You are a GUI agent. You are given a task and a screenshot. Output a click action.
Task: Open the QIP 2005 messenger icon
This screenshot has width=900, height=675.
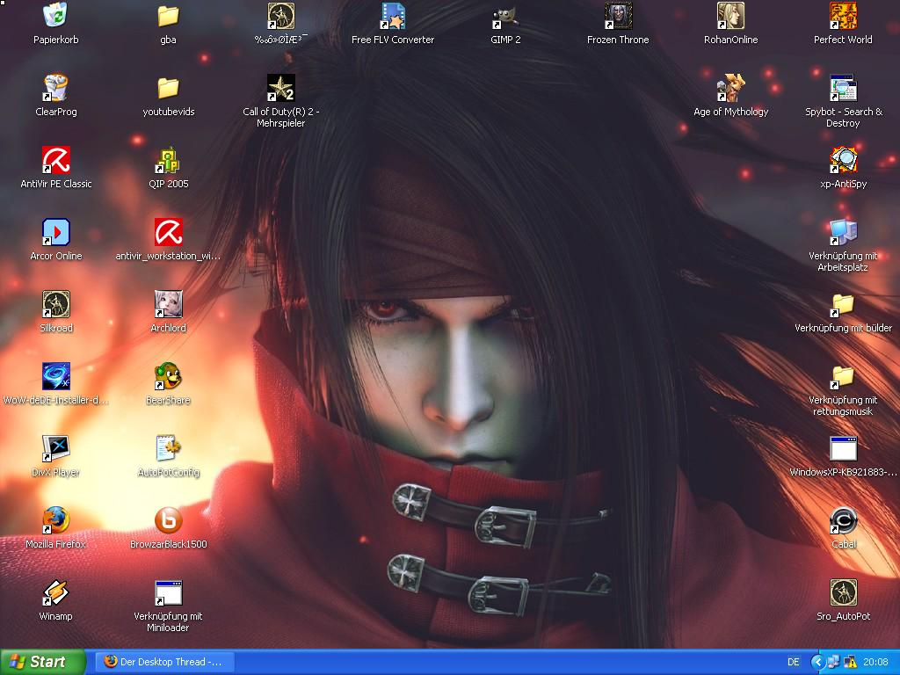(168, 160)
